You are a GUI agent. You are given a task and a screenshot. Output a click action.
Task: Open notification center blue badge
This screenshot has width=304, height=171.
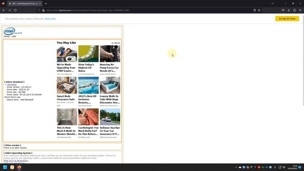tap(300, 167)
